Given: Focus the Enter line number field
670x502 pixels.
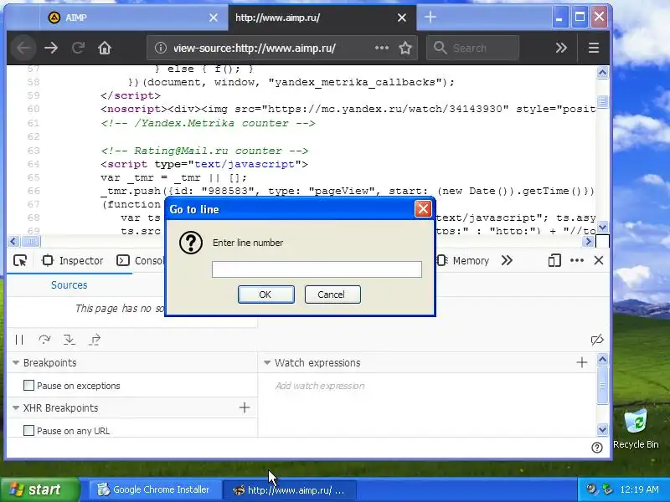Looking at the screenshot, I should 317,269.
